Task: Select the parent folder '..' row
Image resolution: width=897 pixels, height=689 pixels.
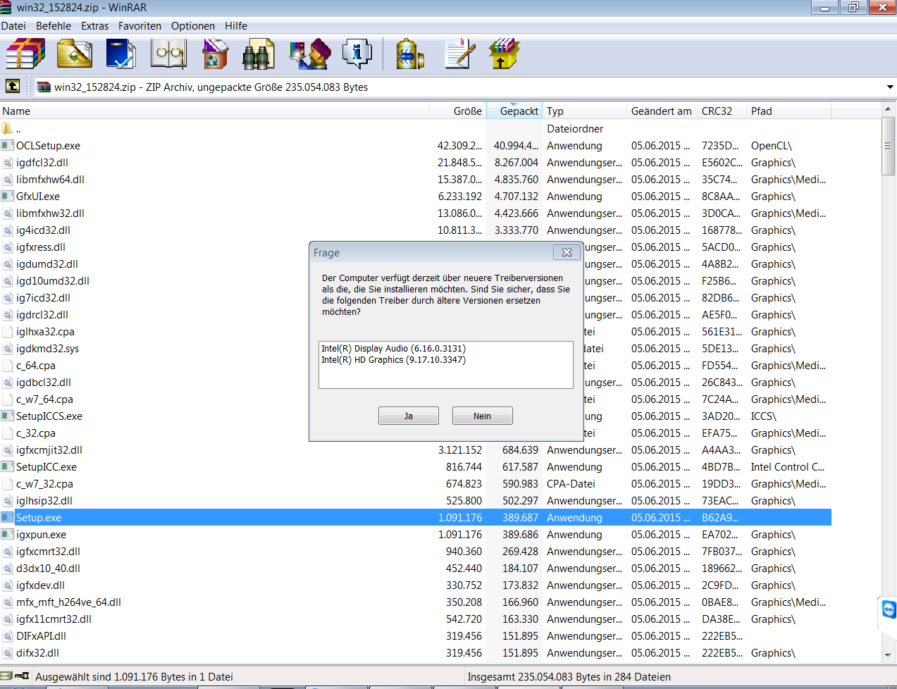Action: pyautogui.click(x=416, y=129)
